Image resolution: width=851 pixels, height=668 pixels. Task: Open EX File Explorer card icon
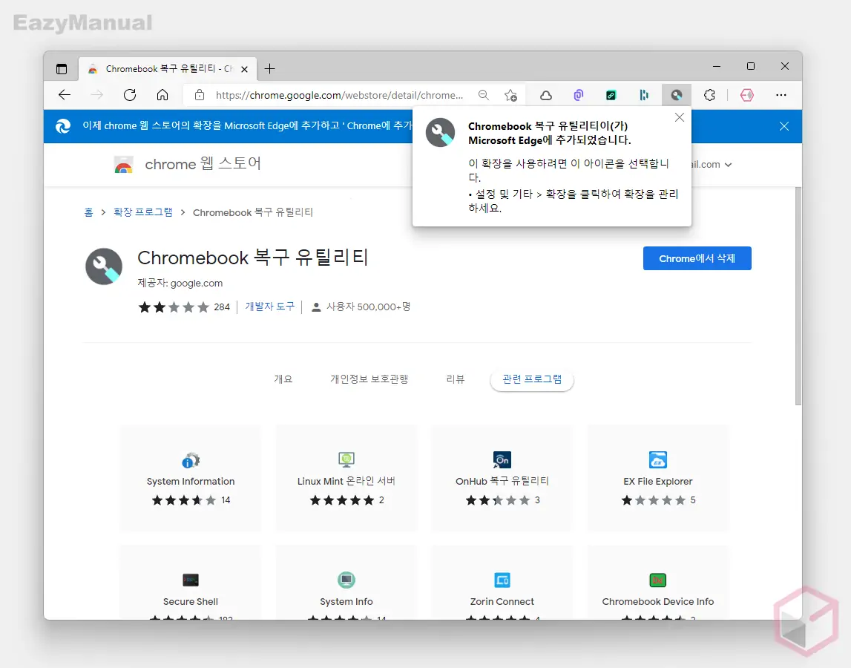(658, 459)
